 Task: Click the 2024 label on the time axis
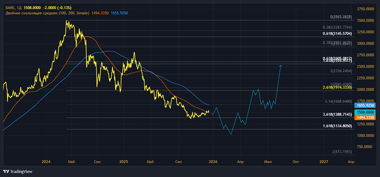[x=46, y=161]
